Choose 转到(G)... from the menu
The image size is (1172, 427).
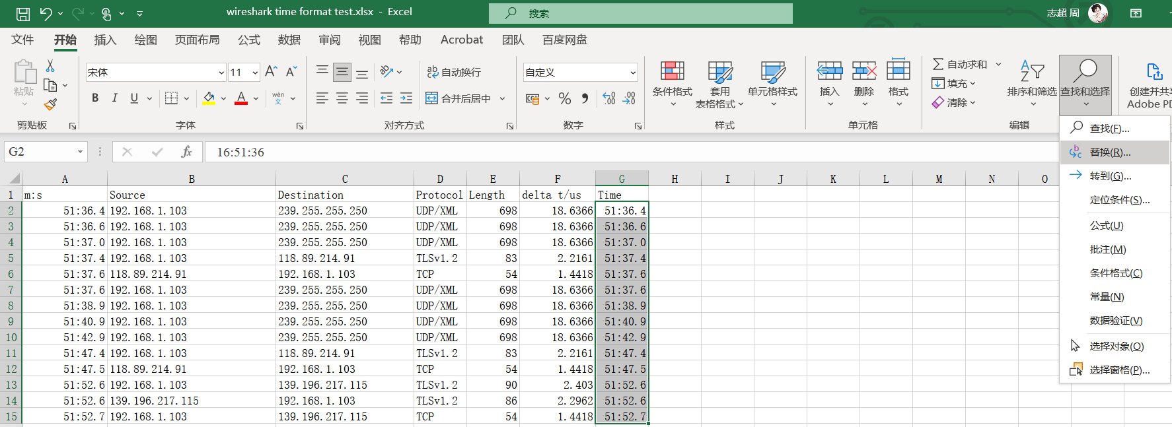(1115, 176)
